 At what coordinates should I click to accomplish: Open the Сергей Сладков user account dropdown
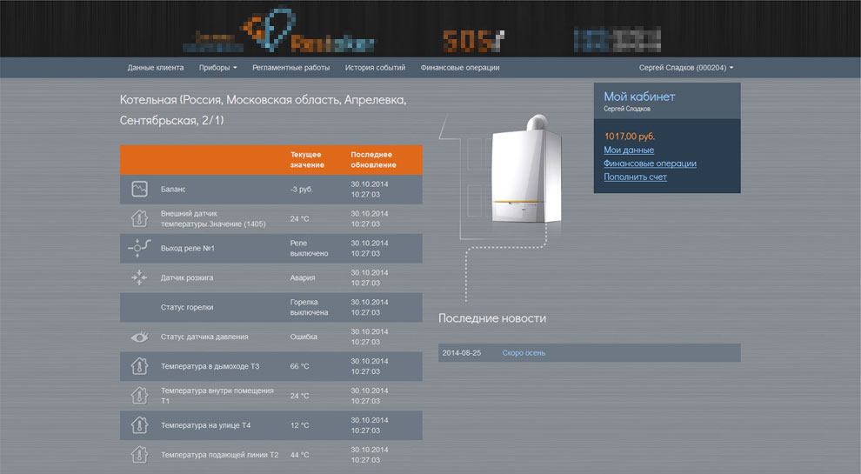point(685,68)
